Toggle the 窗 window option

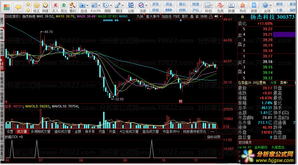click(197, 16)
